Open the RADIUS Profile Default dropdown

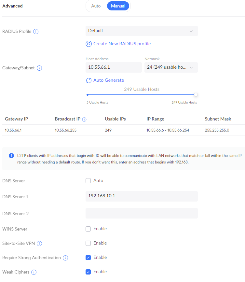click(142, 31)
